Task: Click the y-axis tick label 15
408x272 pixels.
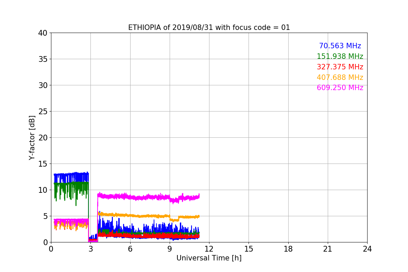Action: click(x=42, y=164)
